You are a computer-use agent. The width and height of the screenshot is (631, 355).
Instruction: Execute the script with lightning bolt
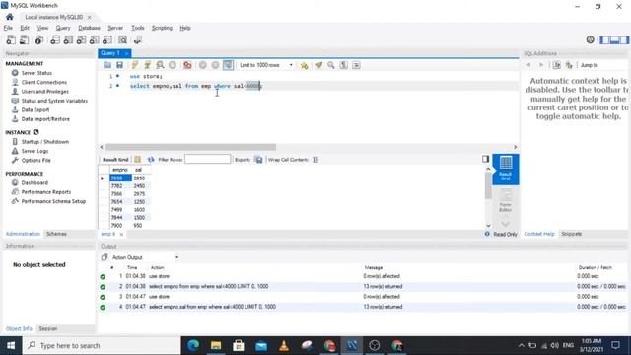tap(135, 65)
